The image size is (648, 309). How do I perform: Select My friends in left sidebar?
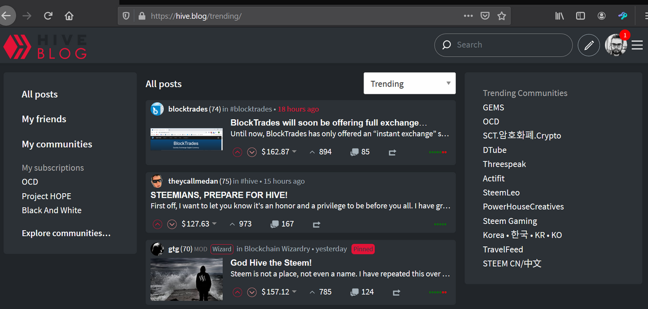[x=44, y=119]
